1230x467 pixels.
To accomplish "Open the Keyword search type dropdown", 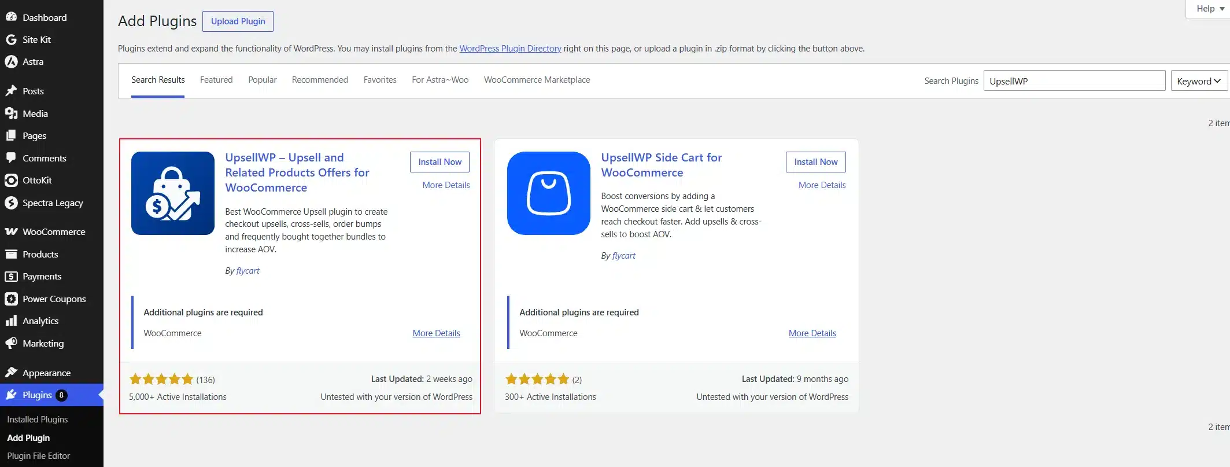I will [1198, 81].
